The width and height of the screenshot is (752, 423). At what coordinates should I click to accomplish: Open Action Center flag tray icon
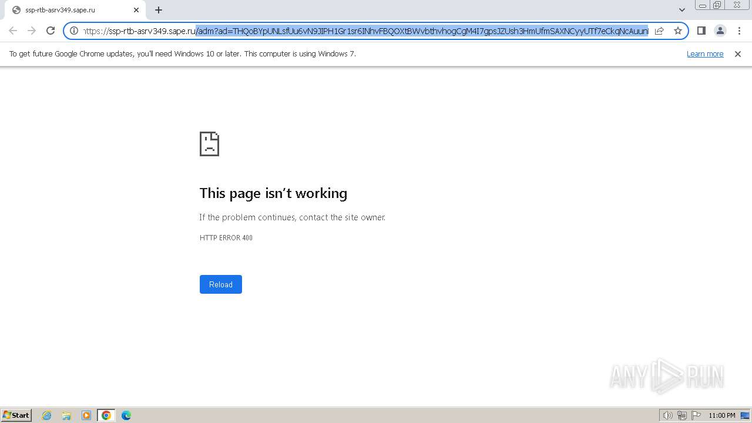tap(696, 415)
